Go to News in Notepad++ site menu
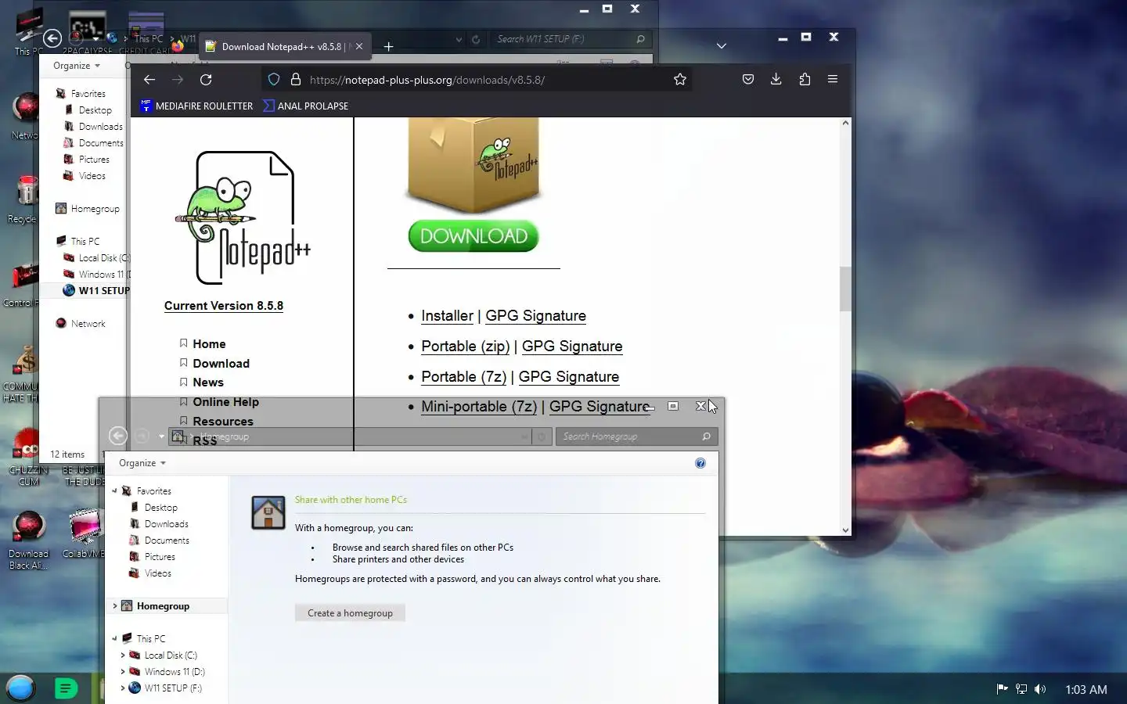The width and height of the screenshot is (1127, 704). point(208,383)
